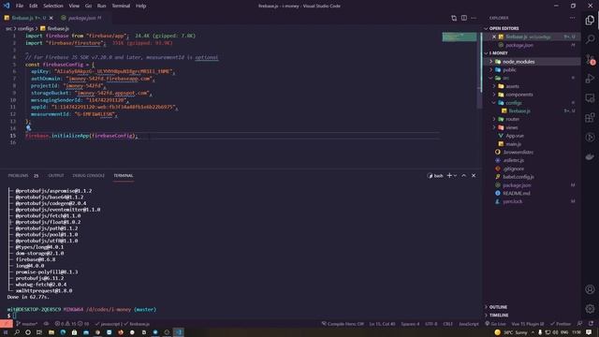The image size is (599, 337).
Task: Click errors and warnings counter in status bar
Action: pos(72,324)
